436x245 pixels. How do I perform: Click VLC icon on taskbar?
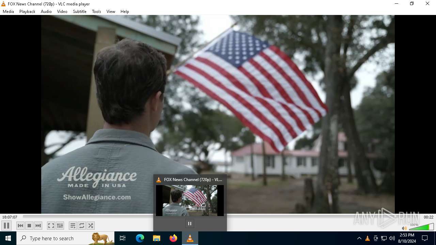point(190,238)
